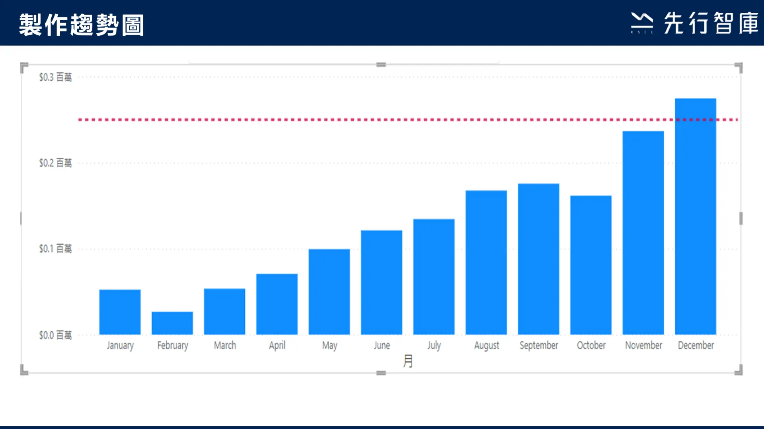The width and height of the screenshot is (764, 429).
Task: Click the $0.0 百萬 axis label
Action: click(x=55, y=335)
